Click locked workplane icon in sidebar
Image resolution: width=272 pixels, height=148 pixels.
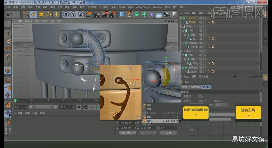(8, 114)
